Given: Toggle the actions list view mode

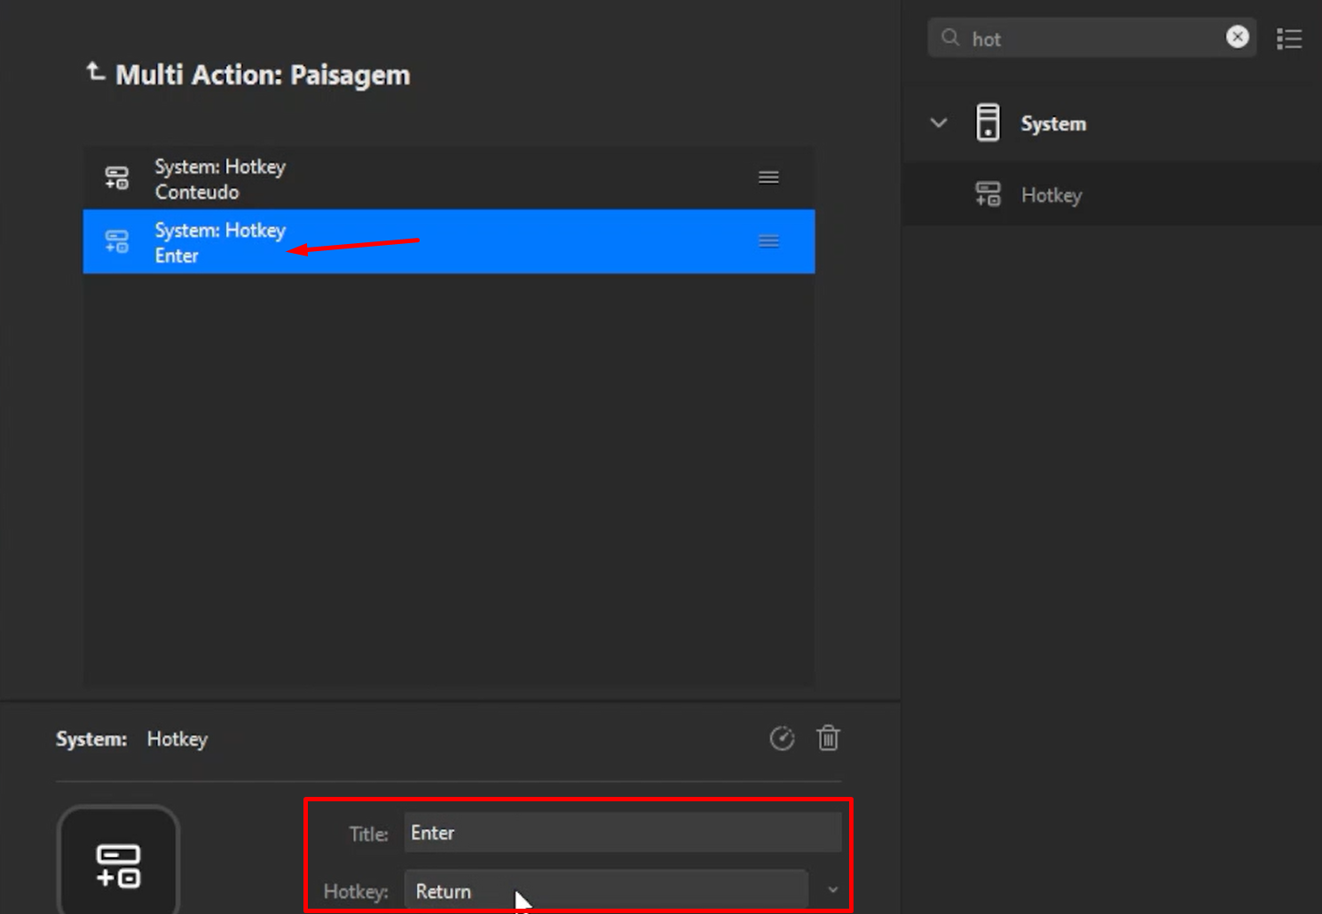Looking at the screenshot, I should click(1289, 39).
